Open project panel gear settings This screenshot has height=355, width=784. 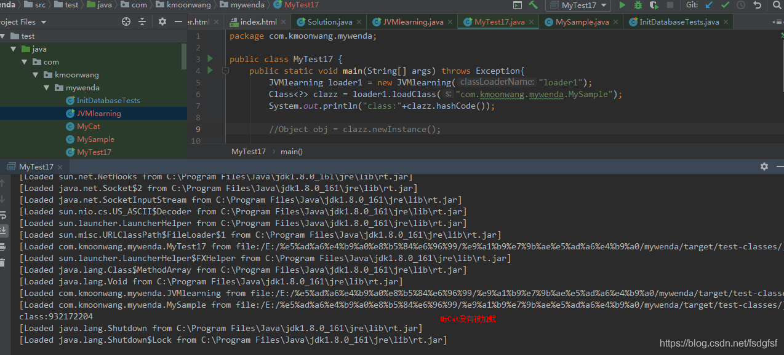point(162,21)
